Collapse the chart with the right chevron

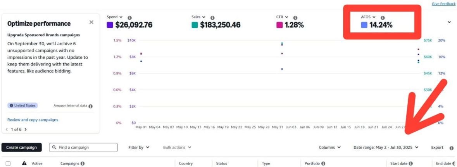449,22
